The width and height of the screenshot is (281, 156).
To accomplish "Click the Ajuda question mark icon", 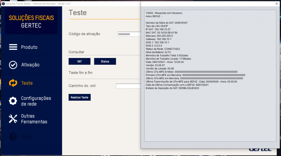I will [13, 137].
